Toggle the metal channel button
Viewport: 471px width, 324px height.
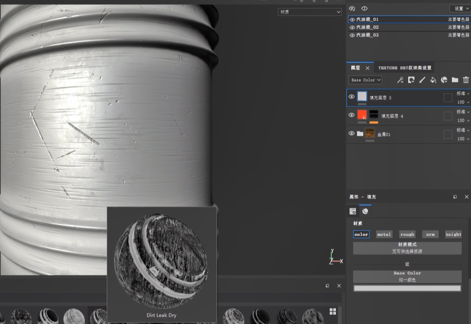click(384, 234)
